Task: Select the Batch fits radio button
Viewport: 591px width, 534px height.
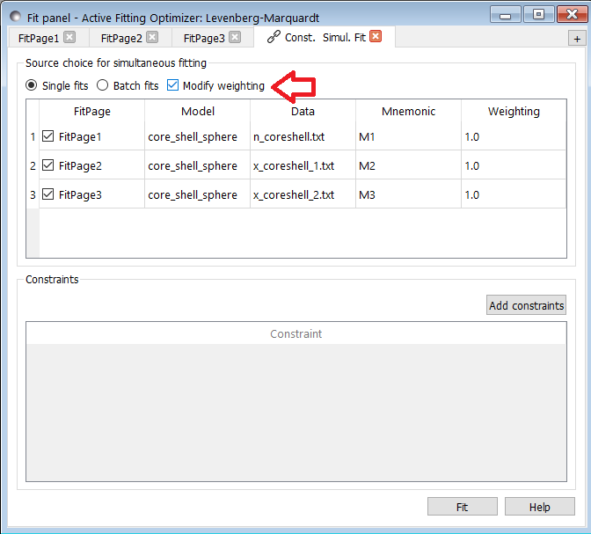Action: (102, 85)
